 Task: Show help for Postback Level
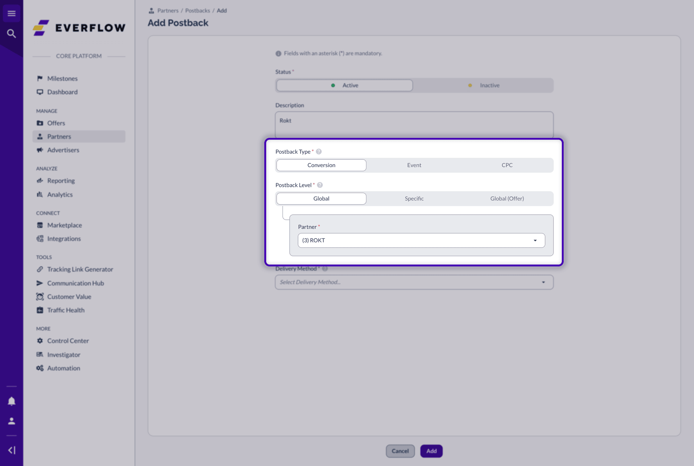(320, 185)
